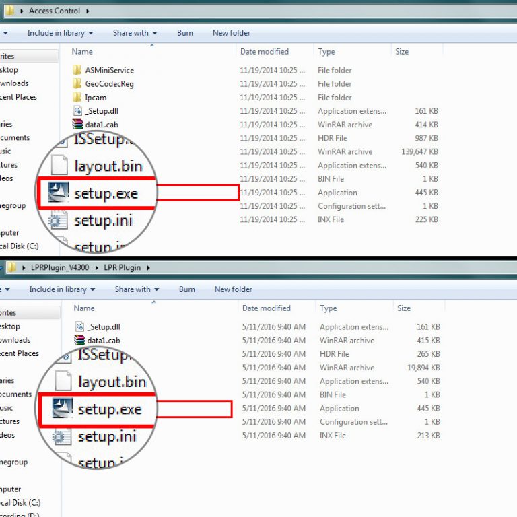Image resolution: width=517 pixels, height=517 pixels.
Task: Select the Access Control breadcrumb segment
Action: coord(55,11)
